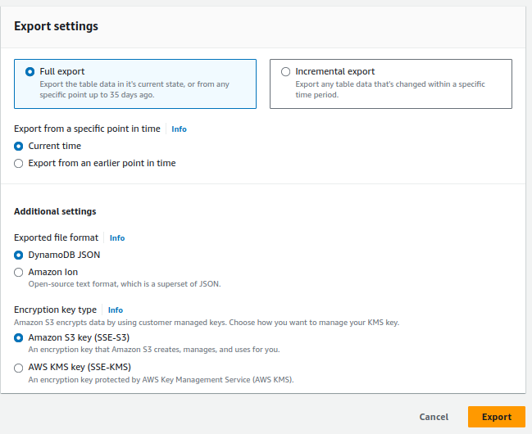The height and width of the screenshot is (434, 532).
Task: Select Export from an earlier point in time
Action: click(x=18, y=164)
